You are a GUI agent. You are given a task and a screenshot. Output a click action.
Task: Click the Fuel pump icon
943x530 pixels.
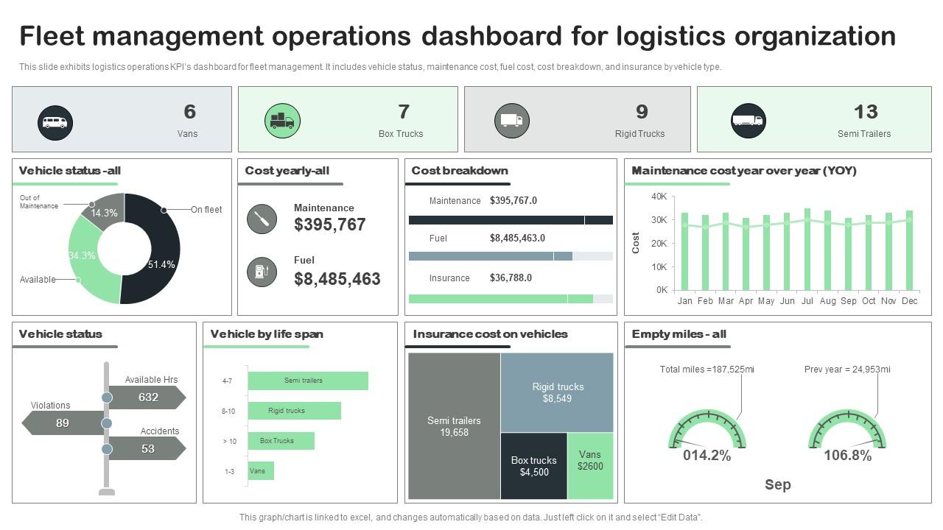tap(262, 272)
